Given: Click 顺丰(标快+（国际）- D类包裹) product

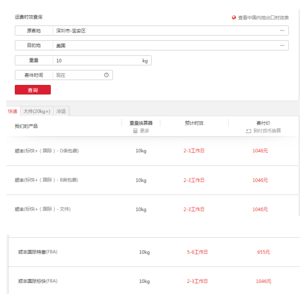Looking at the screenshot, I should (x=47, y=151).
